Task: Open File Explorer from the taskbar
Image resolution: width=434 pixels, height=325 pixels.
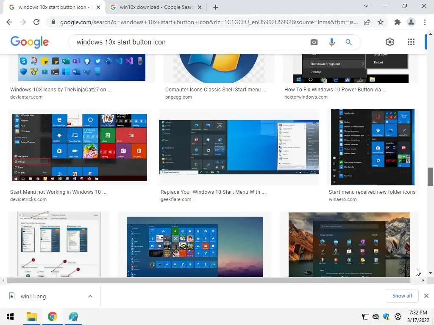Action: pos(31,317)
